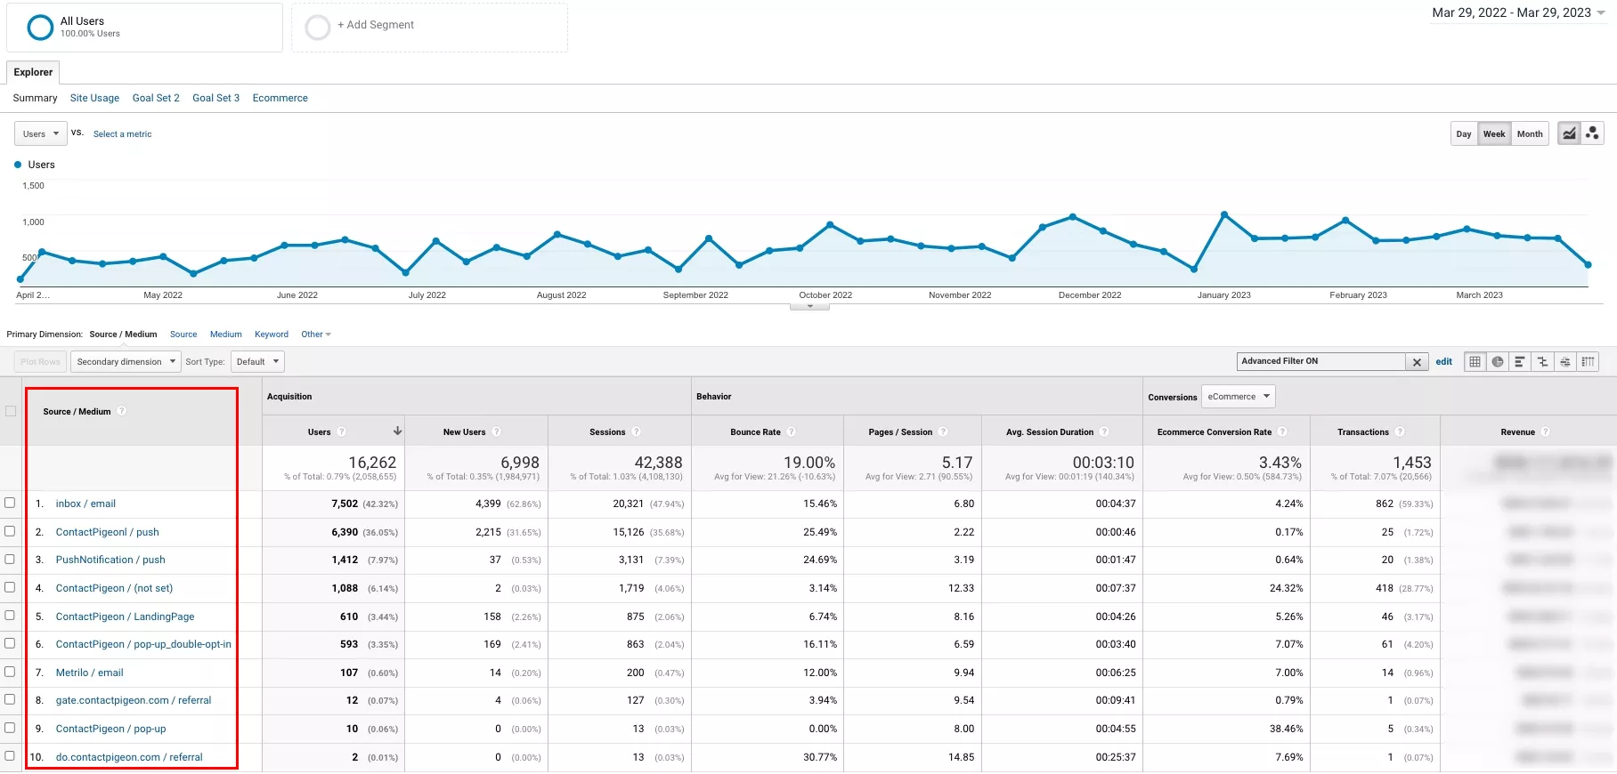
Task: Click the Add Segment circle icon
Action: pyautogui.click(x=318, y=28)
